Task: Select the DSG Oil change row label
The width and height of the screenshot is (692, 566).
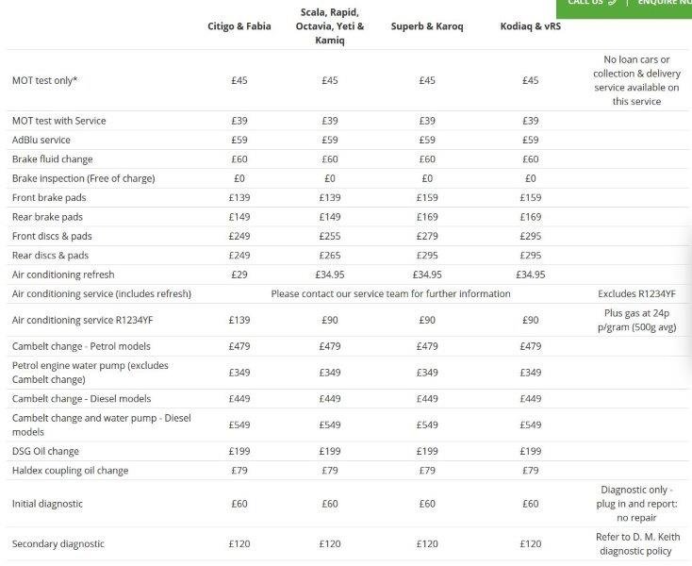Action: 45,451
